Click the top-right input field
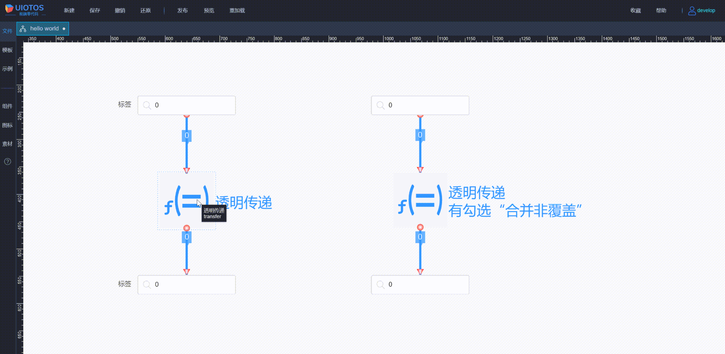Screen dimensions: 725x354 pyautogui.click(x=420, y=105)
